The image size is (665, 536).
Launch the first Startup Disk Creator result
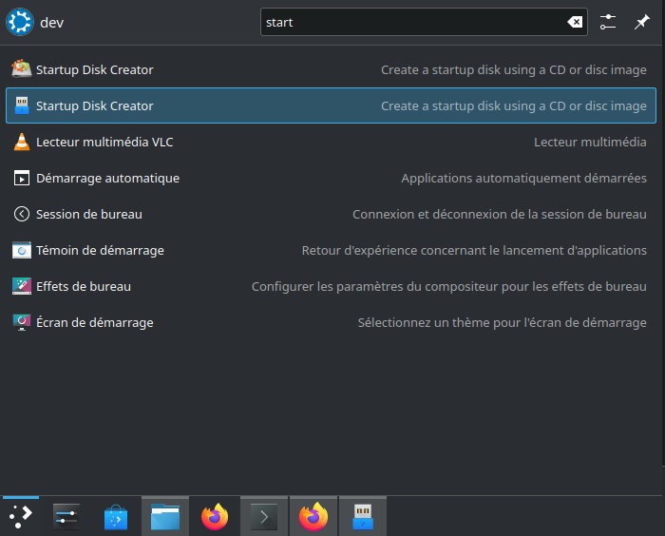pyautogui.click(x=331, y=69)
